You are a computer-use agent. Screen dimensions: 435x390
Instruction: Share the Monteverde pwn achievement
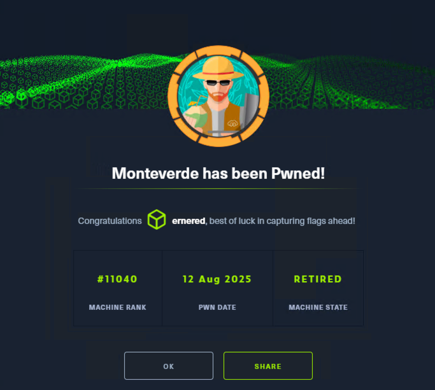click(268, 366)
